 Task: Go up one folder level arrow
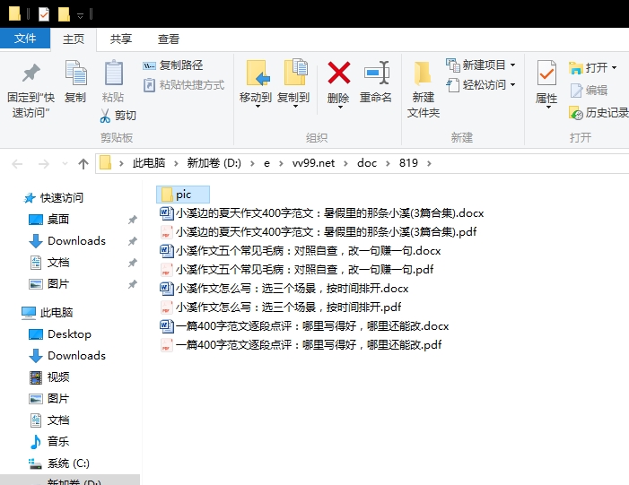[83, 163]
